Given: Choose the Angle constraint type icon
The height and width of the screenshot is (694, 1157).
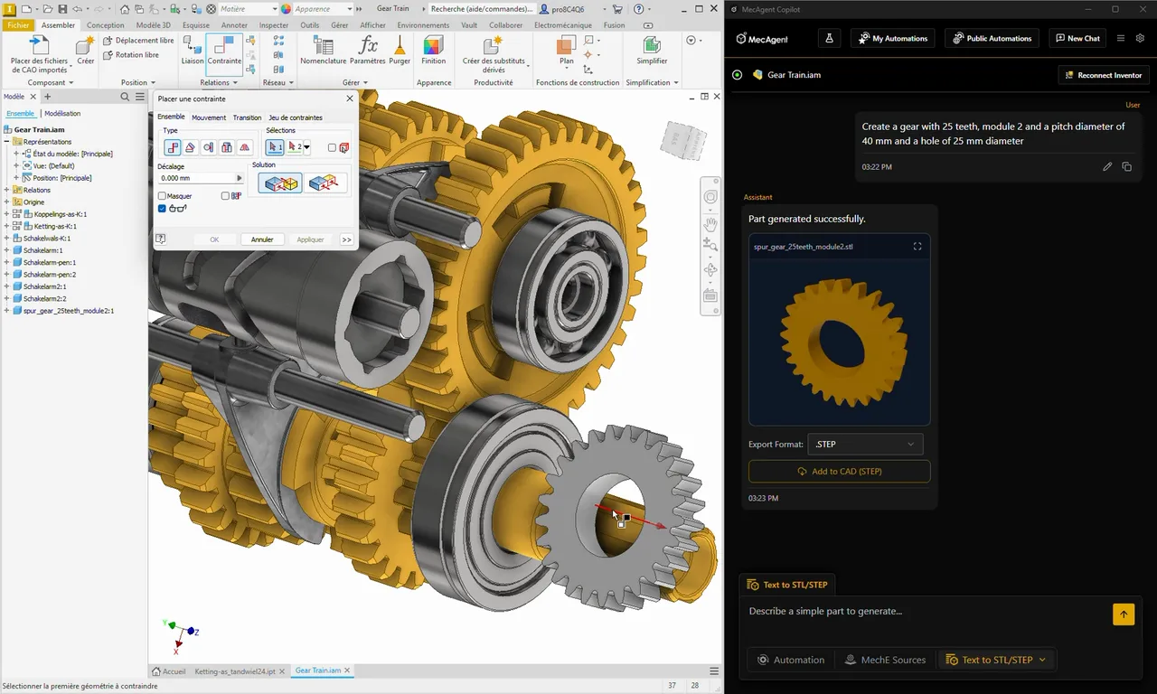Looking at the screenshot, I should [190, 147].
